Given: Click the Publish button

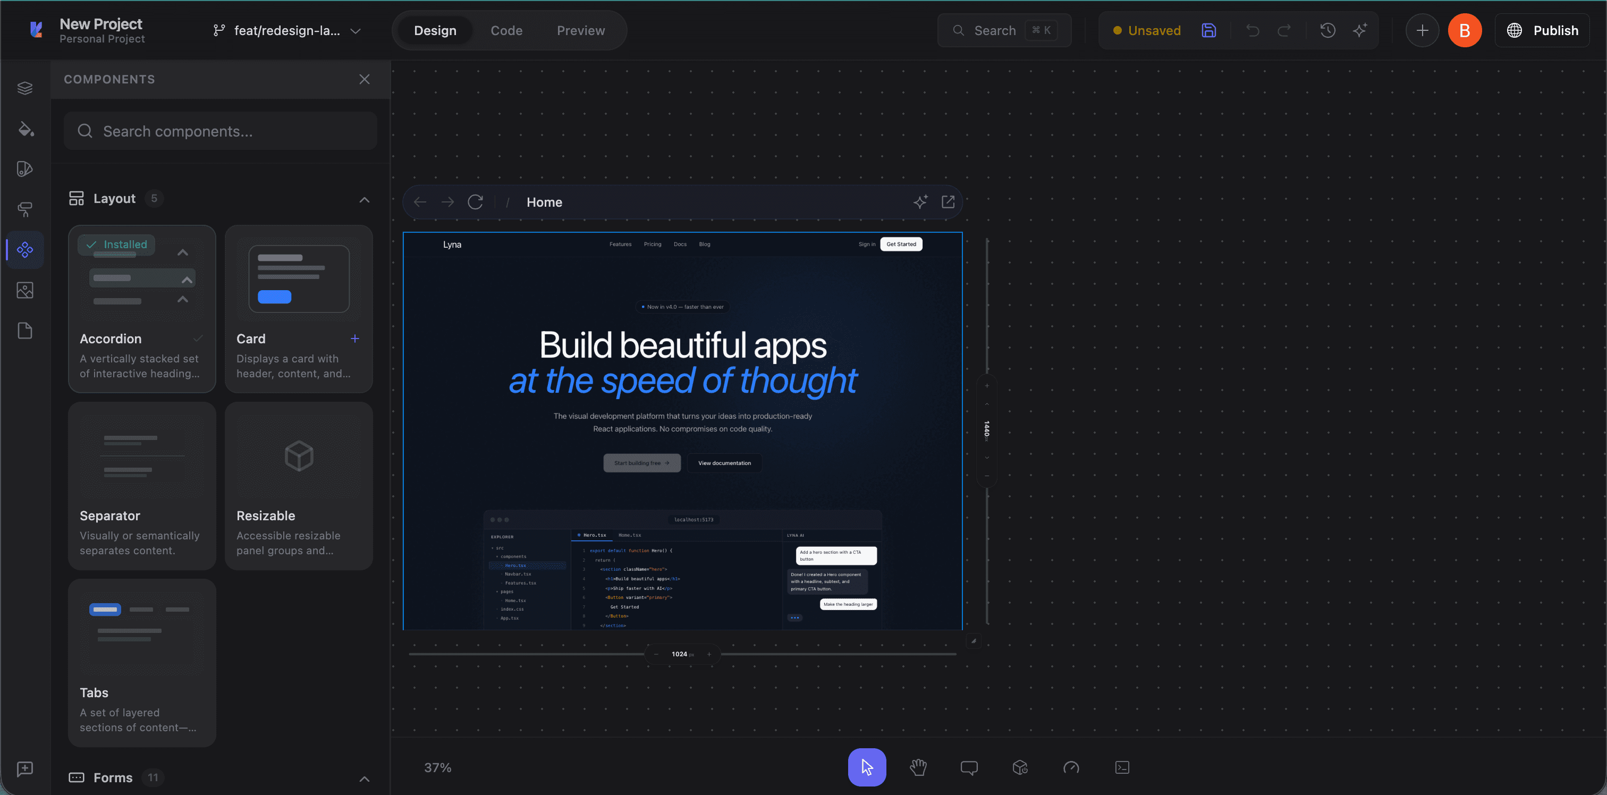Looking at the screenshot, I should coord(1542,31).
